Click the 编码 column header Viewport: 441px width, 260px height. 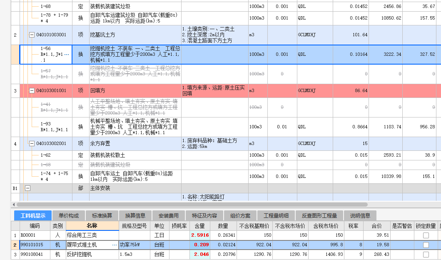pos(35,226)
